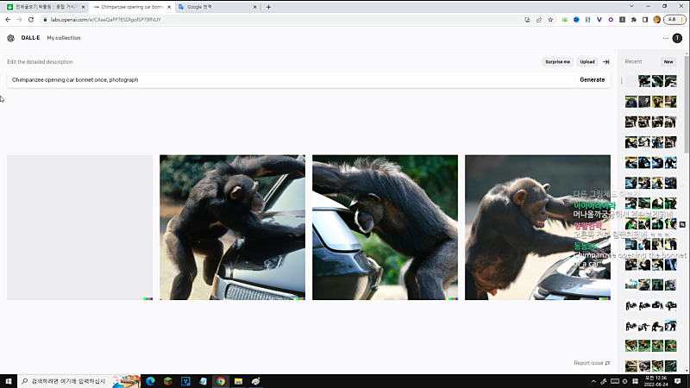Viewport: 690px width, 388px height.
Task: Open fourth generated chimpanzee image
Action: pyautogui.click(x=537, y=228)
